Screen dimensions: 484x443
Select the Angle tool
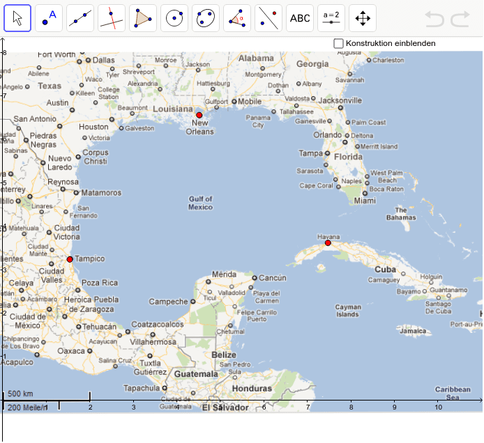(x=237, y=18)
